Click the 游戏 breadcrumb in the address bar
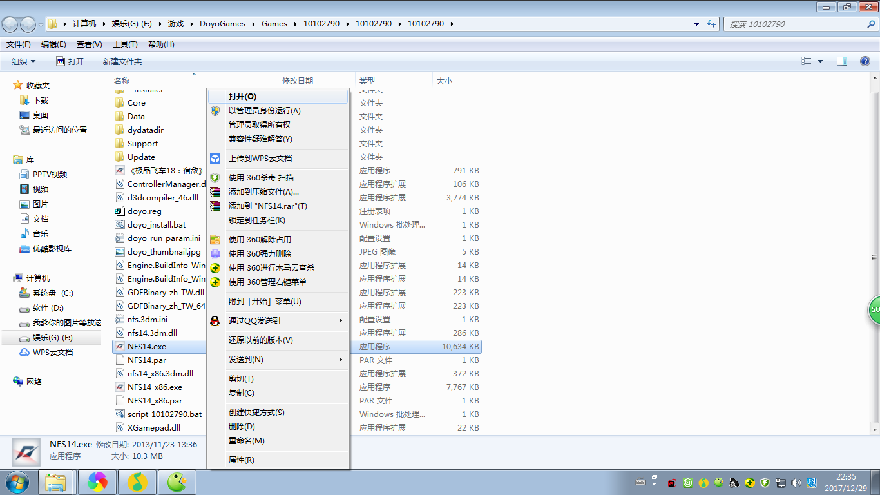Image resolution: width=880 pixels, height=495 pixels. tap(176, 24)
